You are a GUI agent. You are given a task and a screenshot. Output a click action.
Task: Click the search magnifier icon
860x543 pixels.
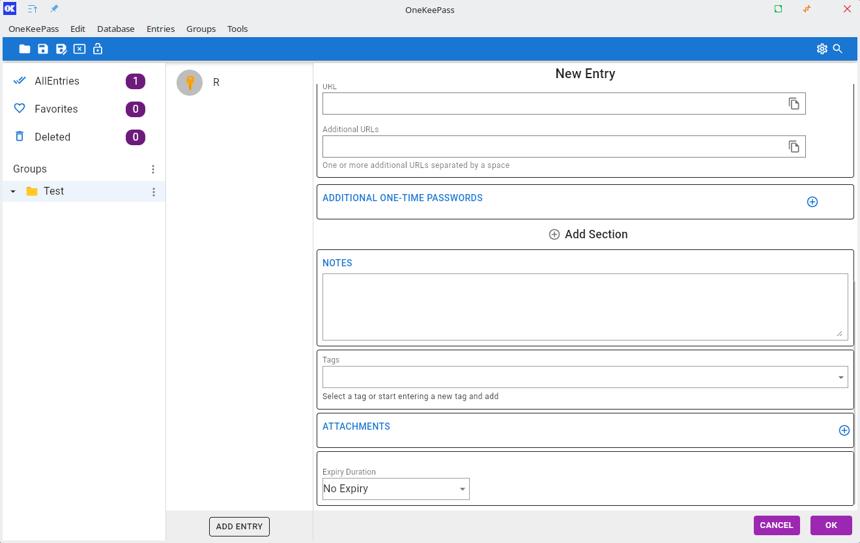[x=838, y=49]
